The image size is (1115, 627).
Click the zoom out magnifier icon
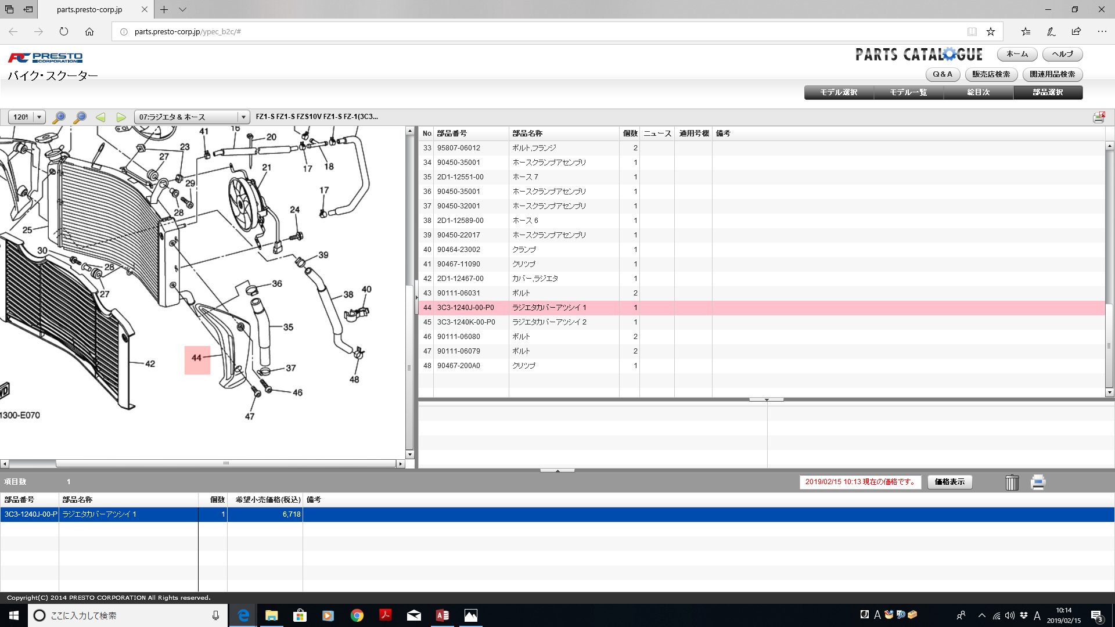(80, 117)
